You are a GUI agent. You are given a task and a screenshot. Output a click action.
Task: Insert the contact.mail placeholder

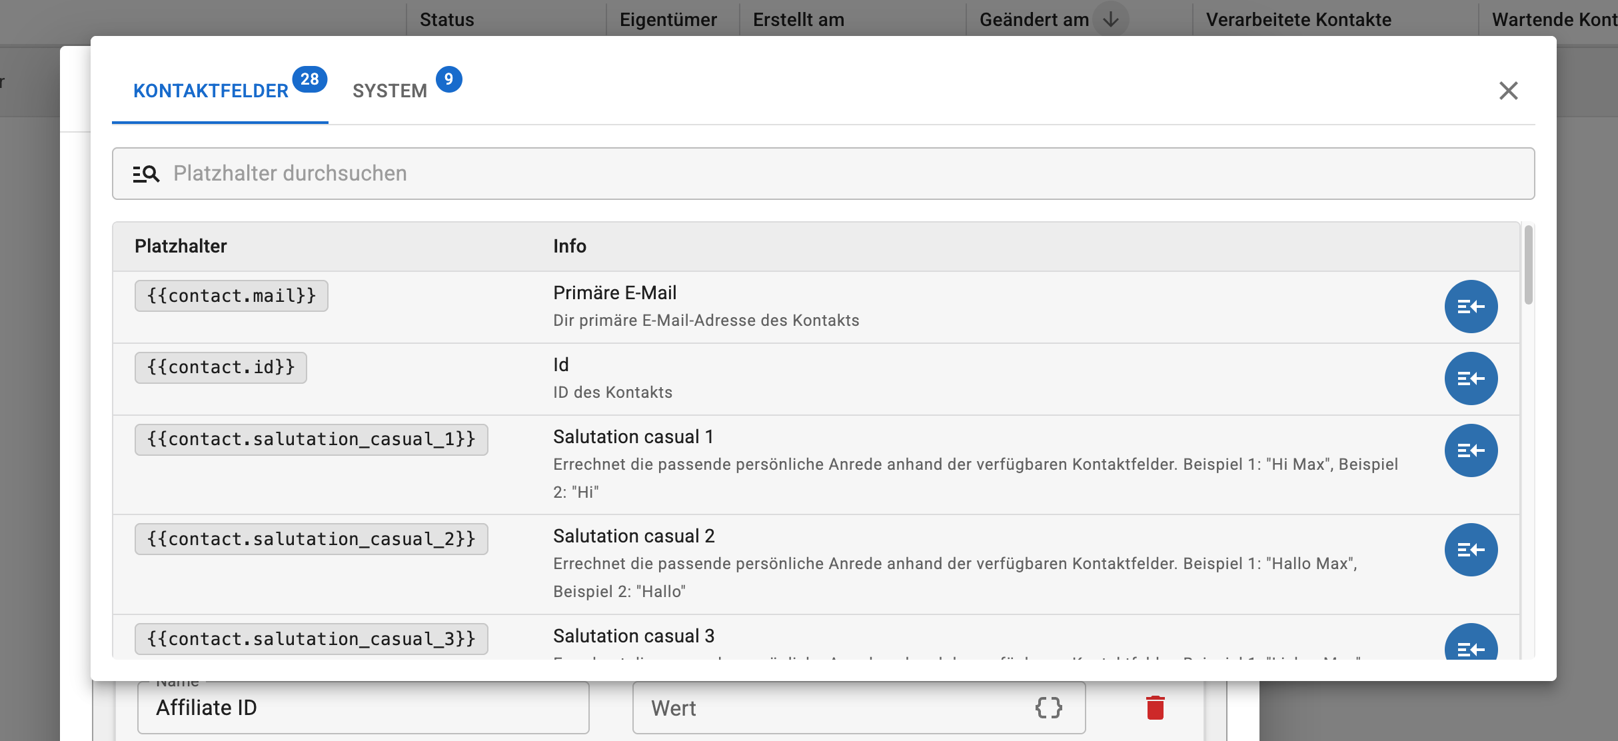click(x=1471, y=307)
